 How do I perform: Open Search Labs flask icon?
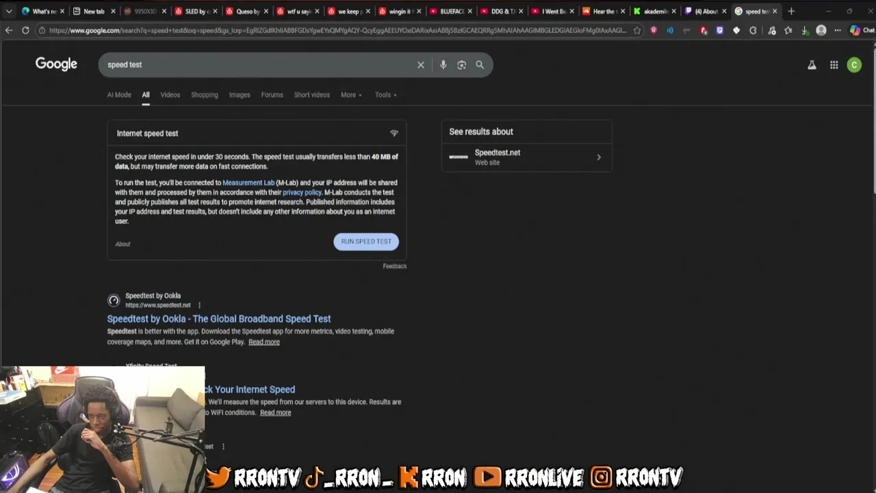coord(812,65)
